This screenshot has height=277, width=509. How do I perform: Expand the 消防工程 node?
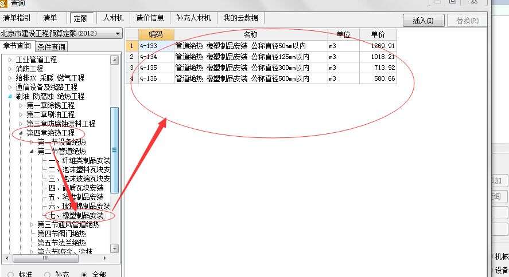click(10, 69)
